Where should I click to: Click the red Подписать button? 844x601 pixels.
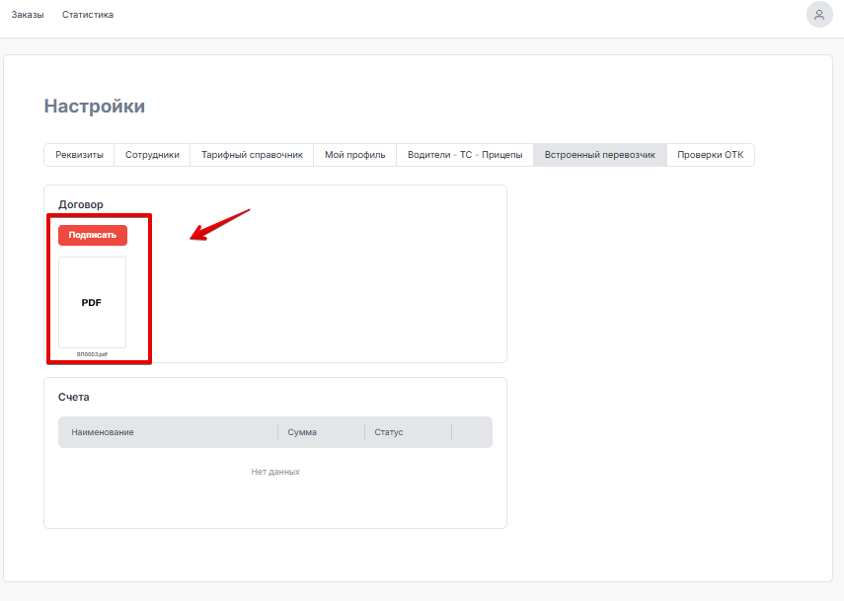tap(93, 235)
